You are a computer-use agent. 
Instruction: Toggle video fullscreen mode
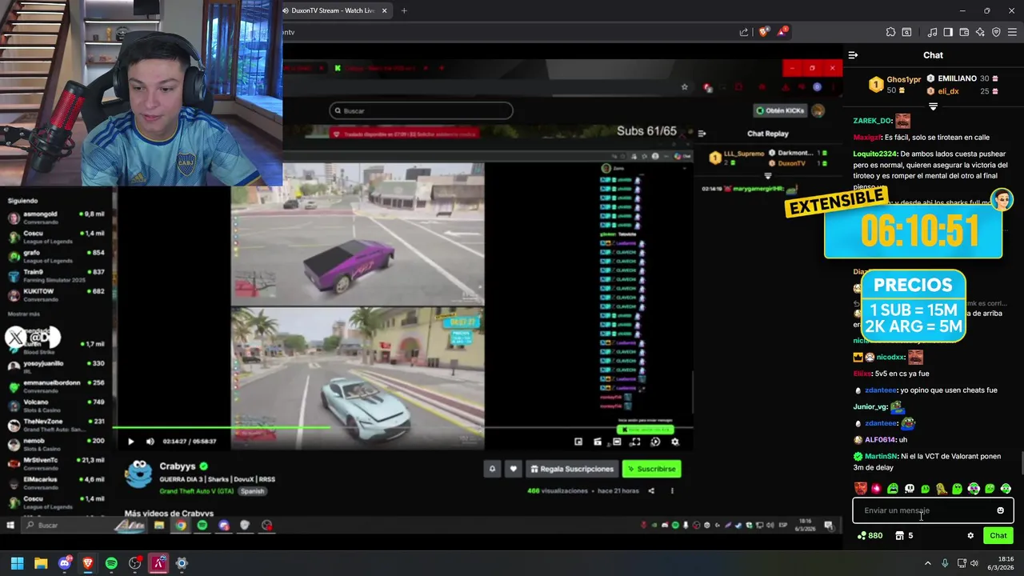pos(636,442)
